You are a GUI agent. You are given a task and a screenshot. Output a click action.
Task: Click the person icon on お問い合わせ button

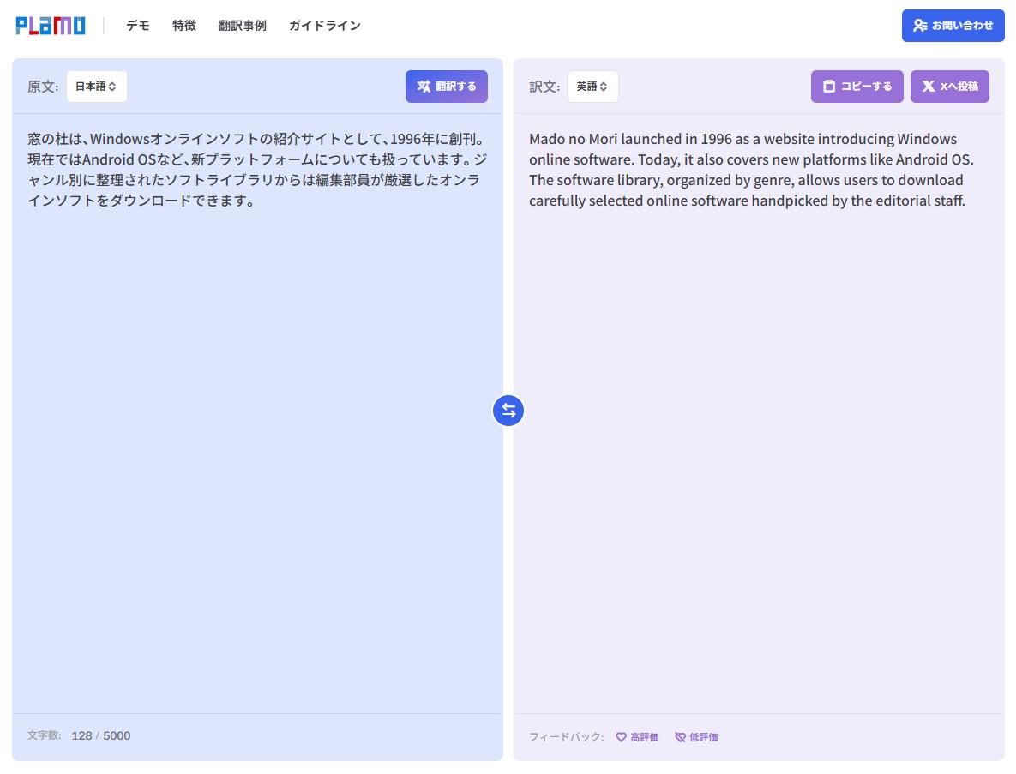pos(920,26)
